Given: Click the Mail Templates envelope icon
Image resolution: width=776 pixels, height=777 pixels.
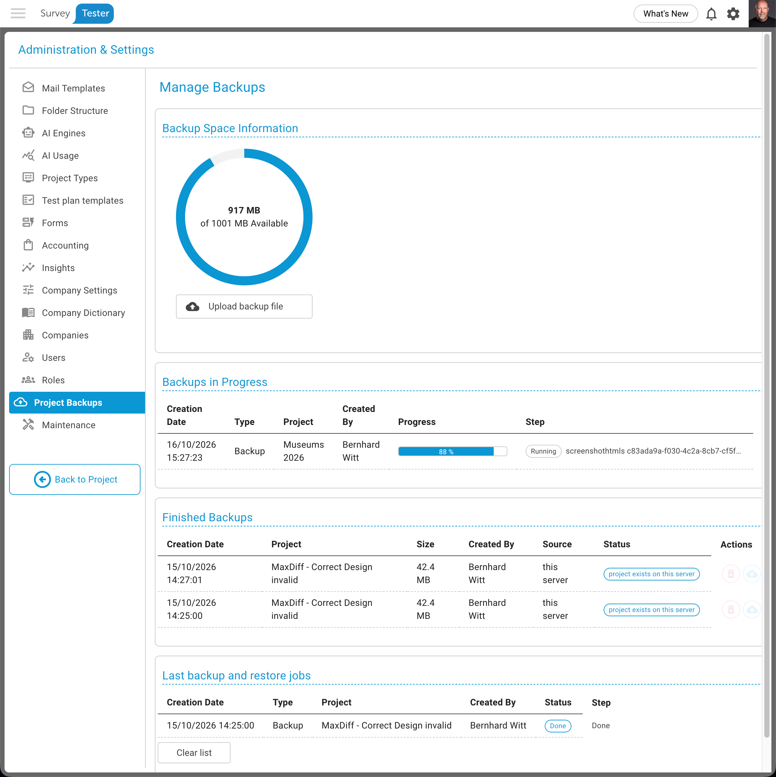Looking at the screenshot, I should click(x=28, y=87).
